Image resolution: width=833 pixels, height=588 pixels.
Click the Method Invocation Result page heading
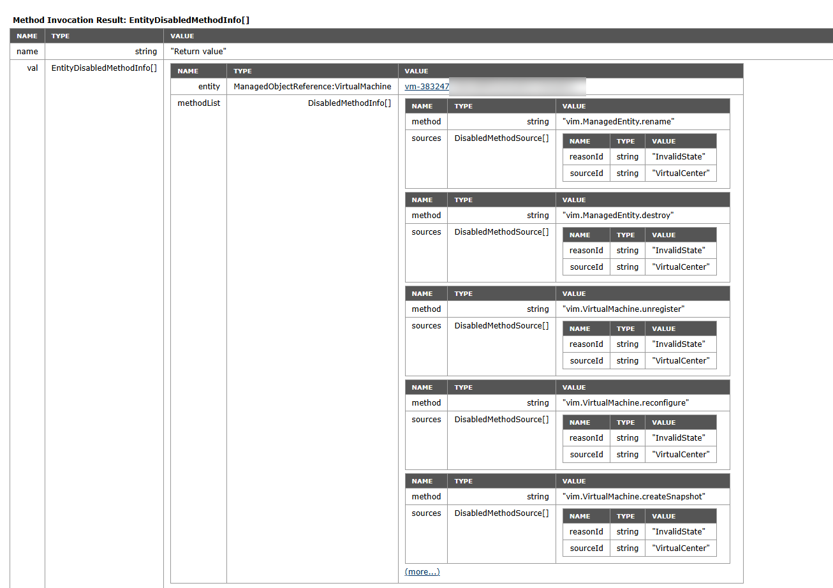(131, 20)
